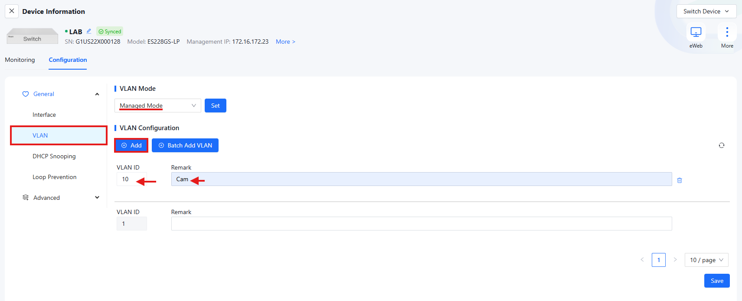Click the pencil icon to rename LAB

point(89,31)
